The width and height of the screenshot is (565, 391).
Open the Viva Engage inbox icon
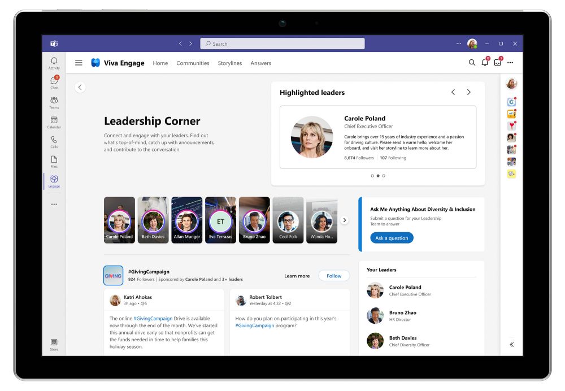coord(497,63)
